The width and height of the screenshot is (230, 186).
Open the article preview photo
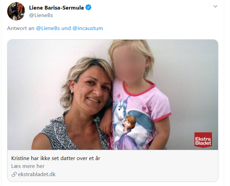point(113,95)
